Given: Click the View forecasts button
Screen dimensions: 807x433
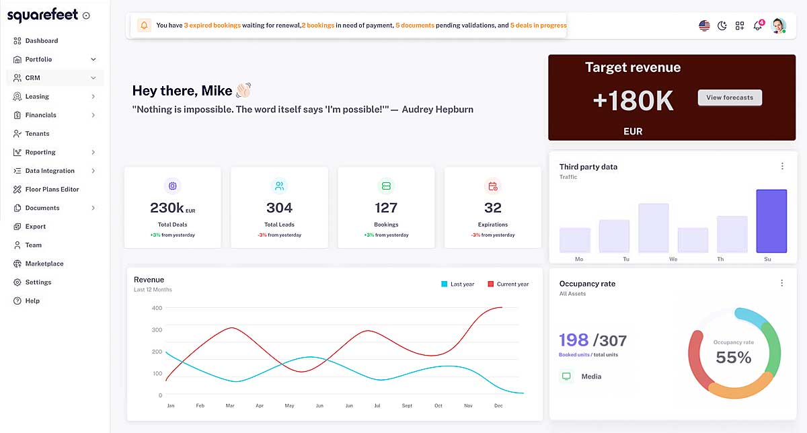Looking at the screenshot, I should point(730,97).
